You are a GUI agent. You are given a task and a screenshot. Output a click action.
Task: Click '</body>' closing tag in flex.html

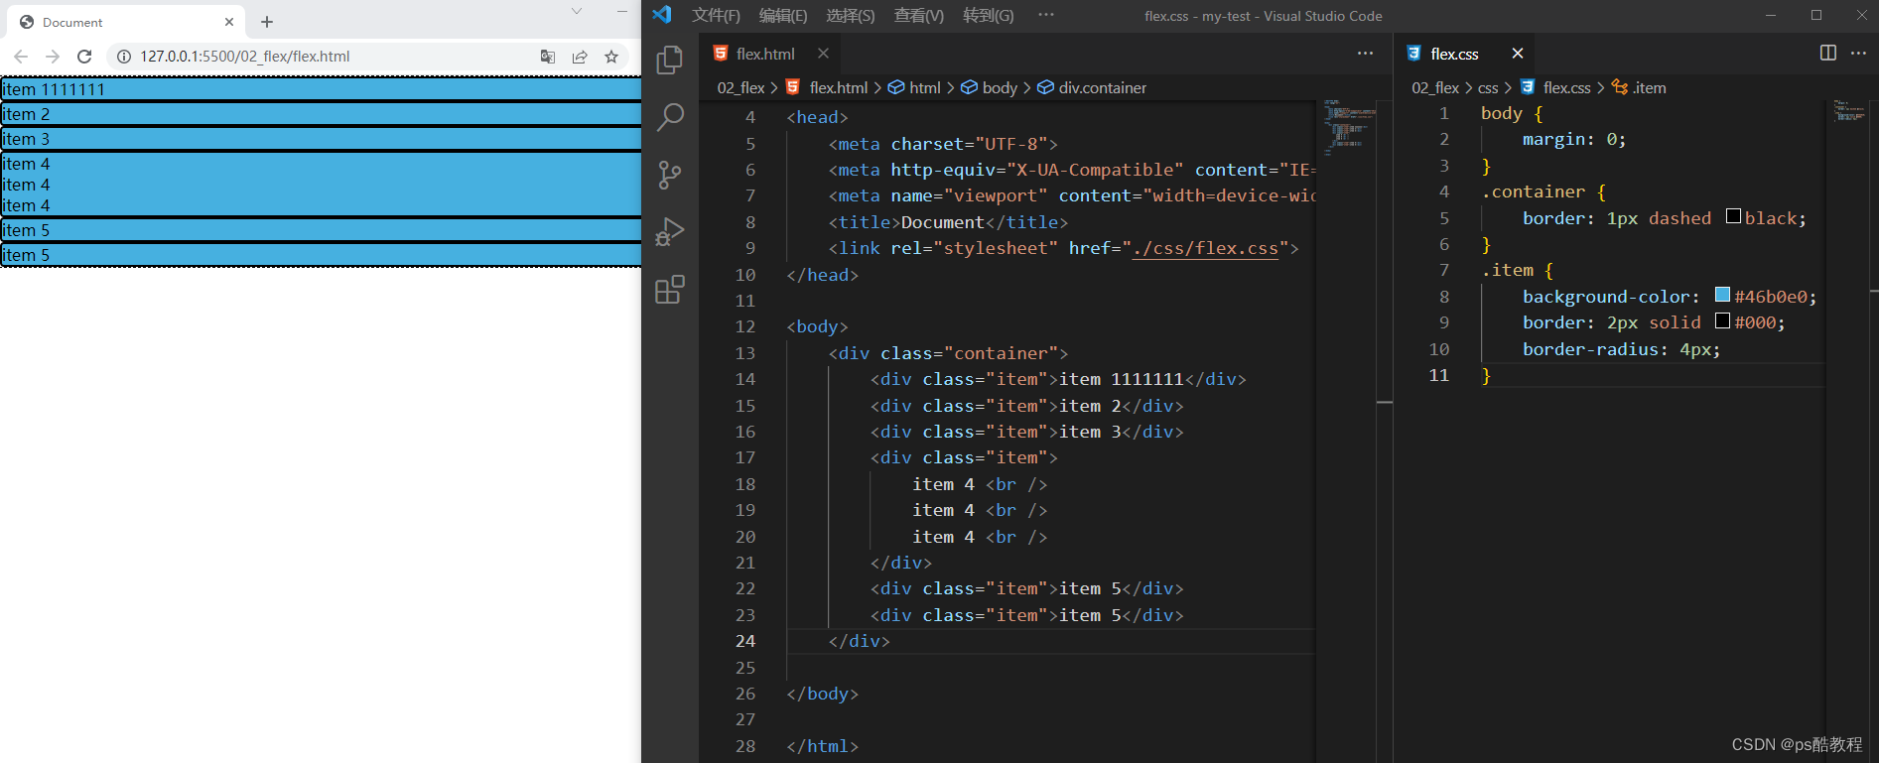822,694
